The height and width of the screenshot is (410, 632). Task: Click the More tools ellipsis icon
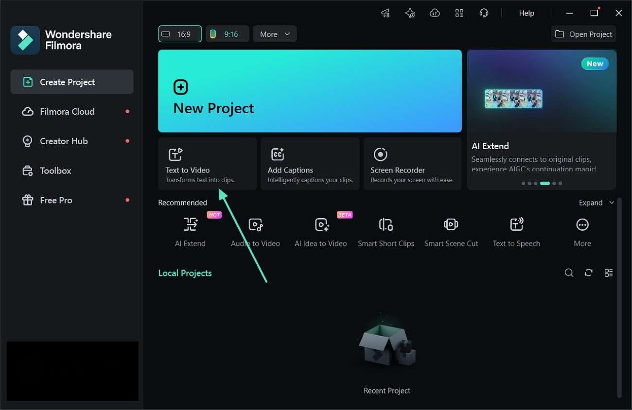(x=582, y=224)
